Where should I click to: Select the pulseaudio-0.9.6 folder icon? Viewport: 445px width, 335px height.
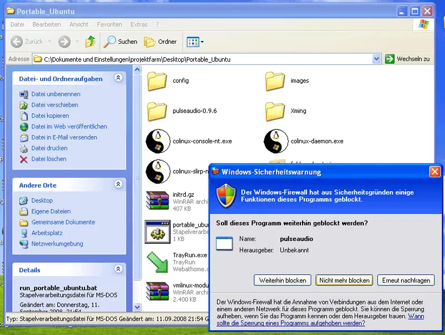click(157, 111)
